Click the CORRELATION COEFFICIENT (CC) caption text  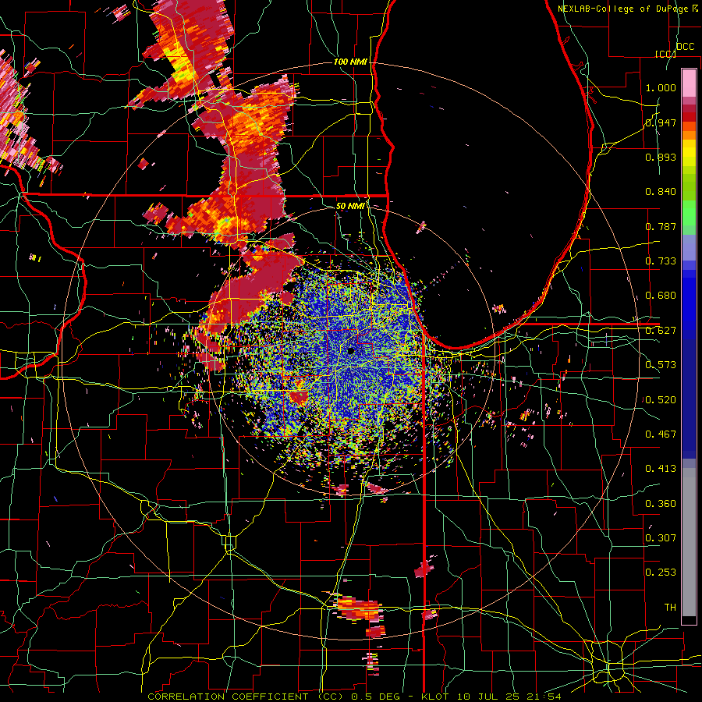click(x=246, y=697)
